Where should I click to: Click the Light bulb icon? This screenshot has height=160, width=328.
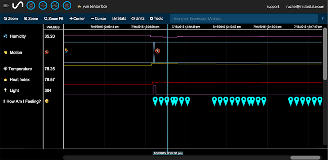[x=5, y=90]
